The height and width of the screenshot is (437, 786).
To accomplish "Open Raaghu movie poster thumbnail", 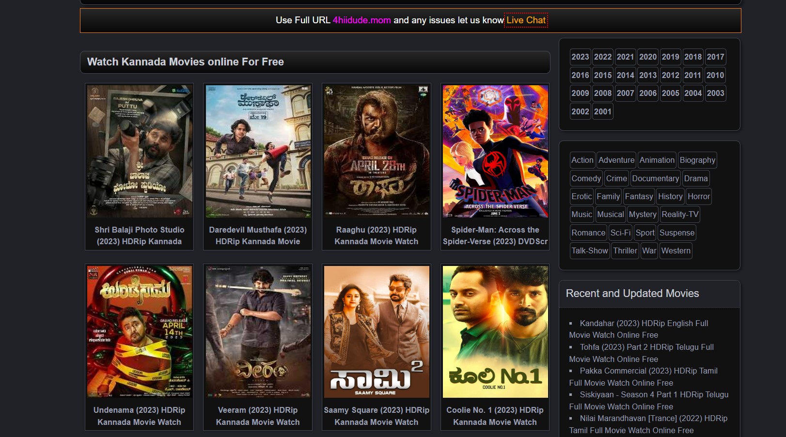I will [377, 151].
